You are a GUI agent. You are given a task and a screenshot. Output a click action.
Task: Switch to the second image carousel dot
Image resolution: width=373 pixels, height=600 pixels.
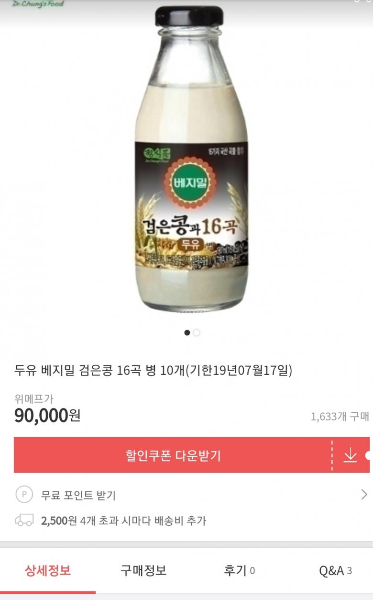click(197, 332)
